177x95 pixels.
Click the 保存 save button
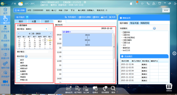tap(96, 17)
